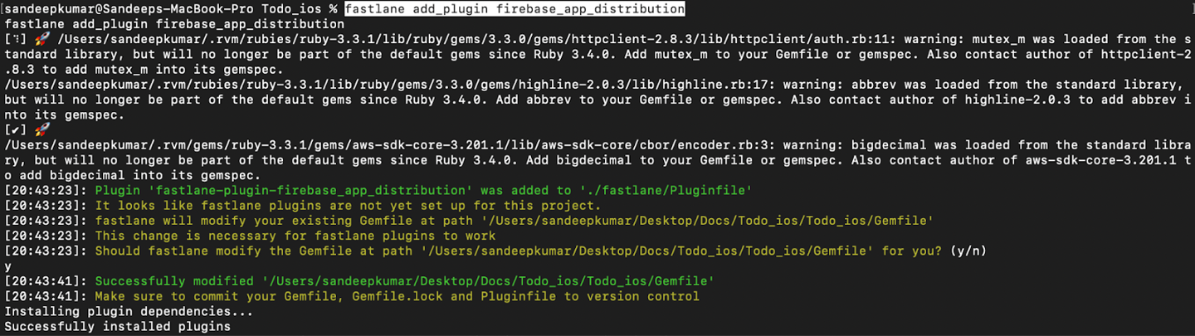The width and height of the screenshot is (1195, 336).
Task: Click the 'Installing plugin dependencies...' line
Action: coord(129,312)
